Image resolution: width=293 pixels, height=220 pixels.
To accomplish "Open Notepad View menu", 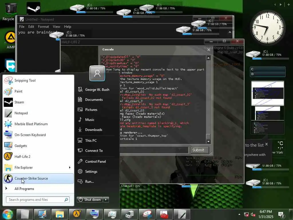I will click(56, 27).
